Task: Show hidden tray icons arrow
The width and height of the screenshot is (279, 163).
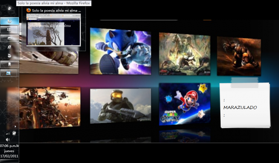Action: 15,126
